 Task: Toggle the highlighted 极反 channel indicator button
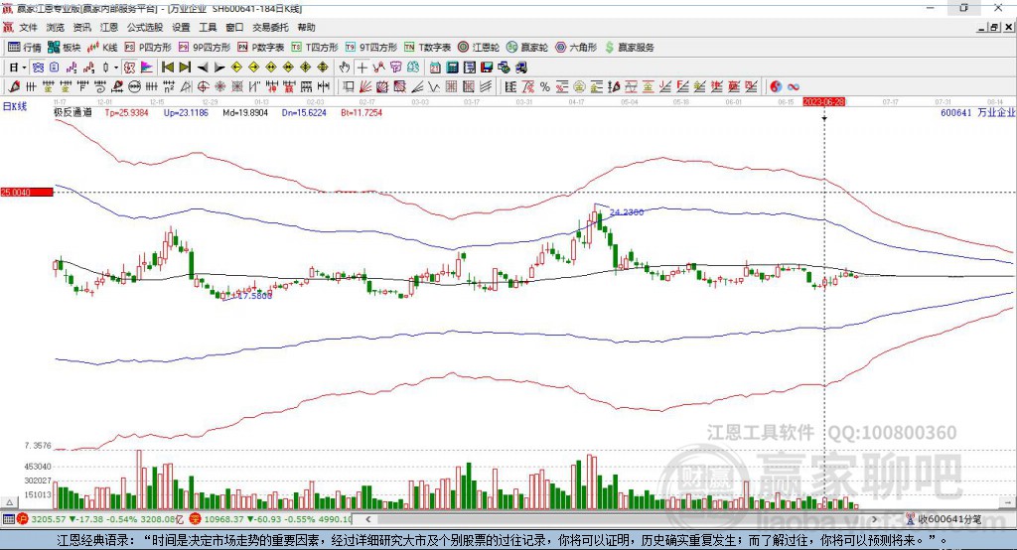point(129,68)
